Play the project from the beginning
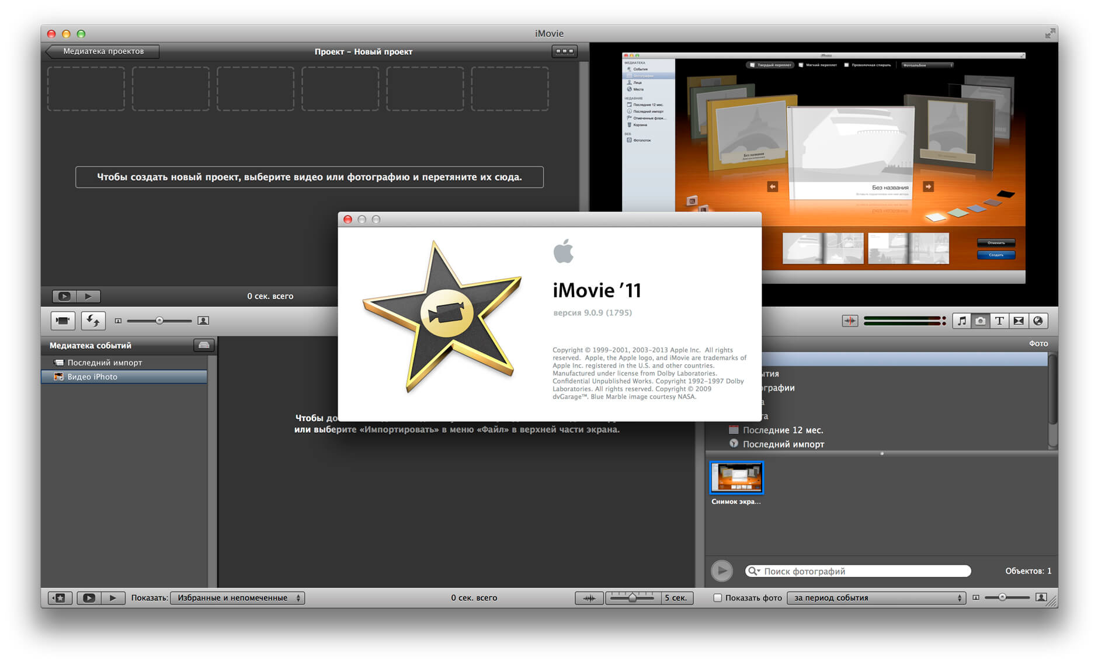 click(64, 296)
